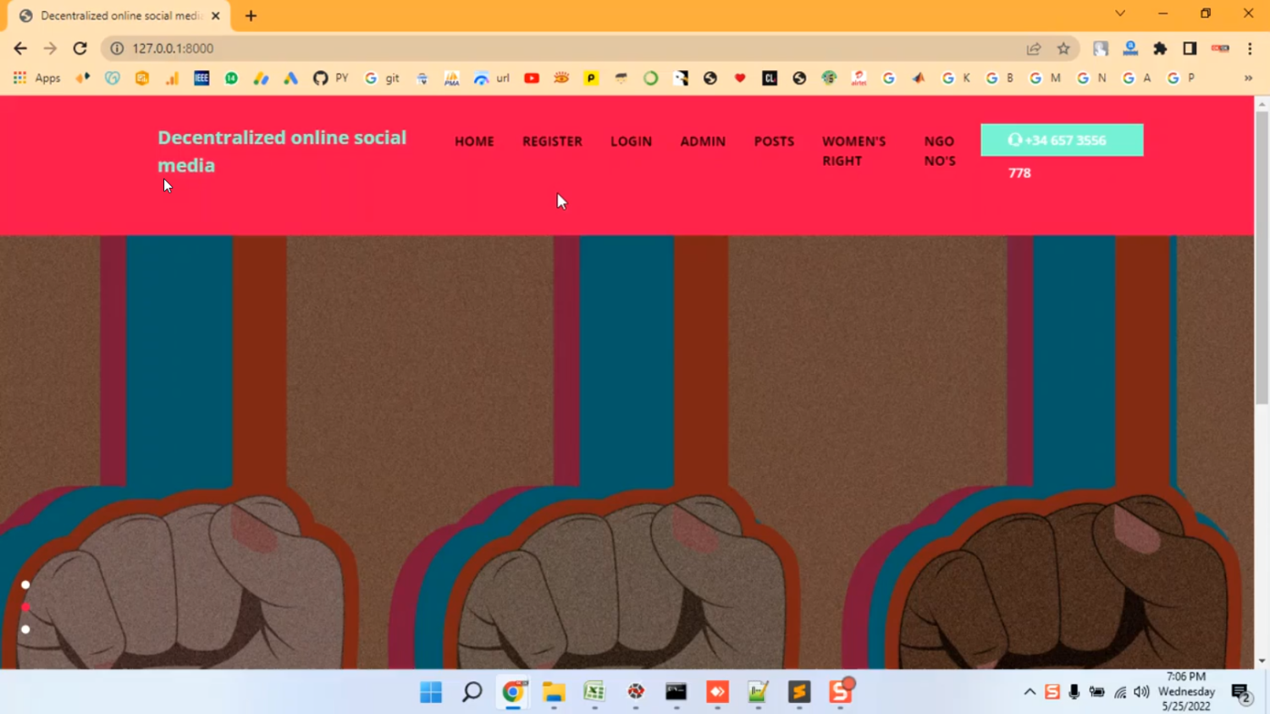1270x714 pixels.
Task: Open the Google 'git' bookmark
Action: pyautogui.click(x=382, y=78)
